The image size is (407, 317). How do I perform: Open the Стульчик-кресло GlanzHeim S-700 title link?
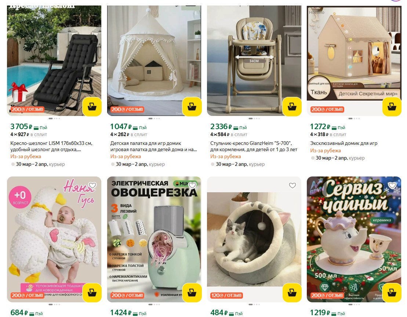[x=254, y=146]
